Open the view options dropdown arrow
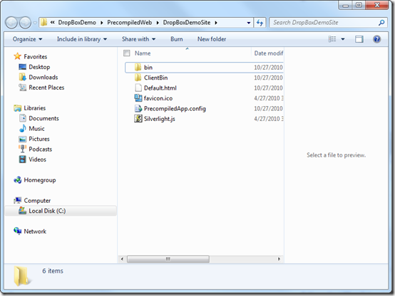The height and width of the screenshot is (296, 395). click(343, 39)
